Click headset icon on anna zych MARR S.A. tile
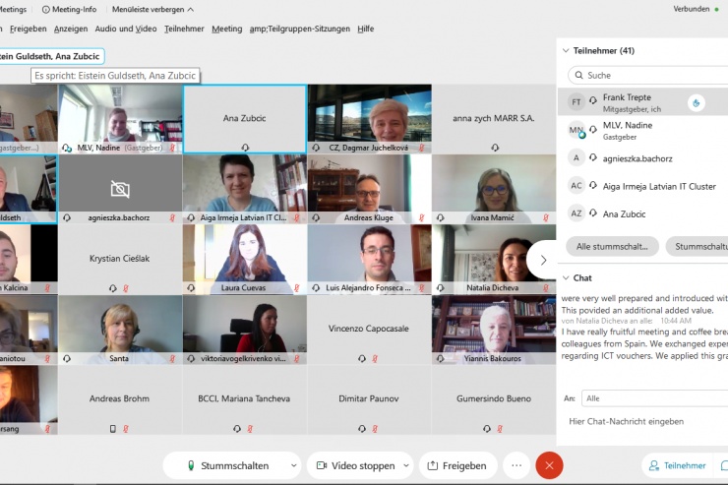 (495, 148)
